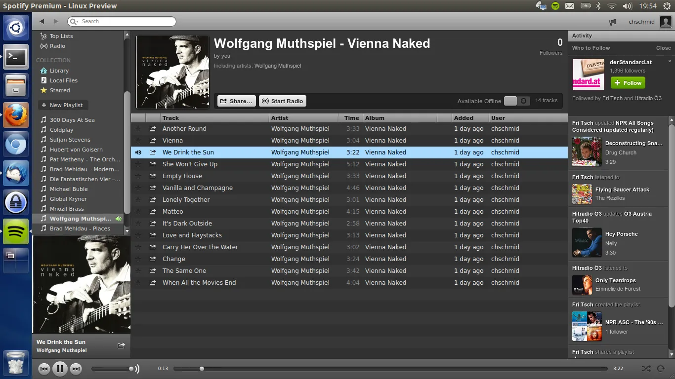Follow derStandard.at
The width and height of the screenshot is (675, 379).
pos(628,83)
